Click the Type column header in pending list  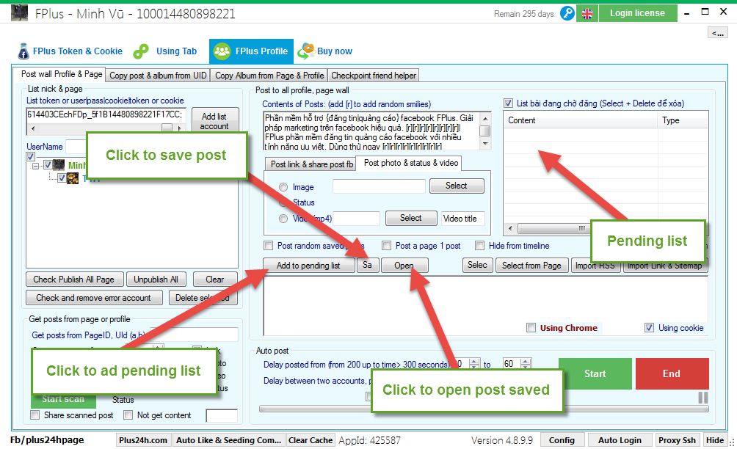[683, 120]
